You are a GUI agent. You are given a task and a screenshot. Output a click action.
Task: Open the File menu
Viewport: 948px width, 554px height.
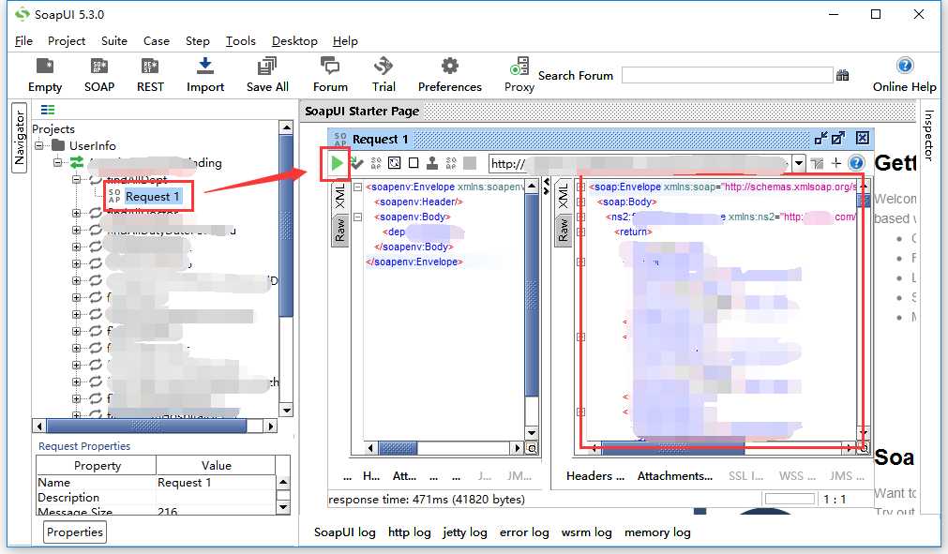pyautogui.click(x=23, y=41)
